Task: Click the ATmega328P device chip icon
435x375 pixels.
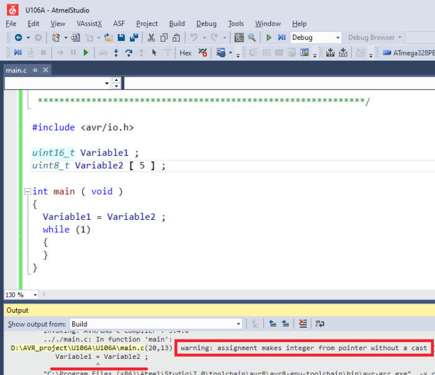Action: pos(387,53)
